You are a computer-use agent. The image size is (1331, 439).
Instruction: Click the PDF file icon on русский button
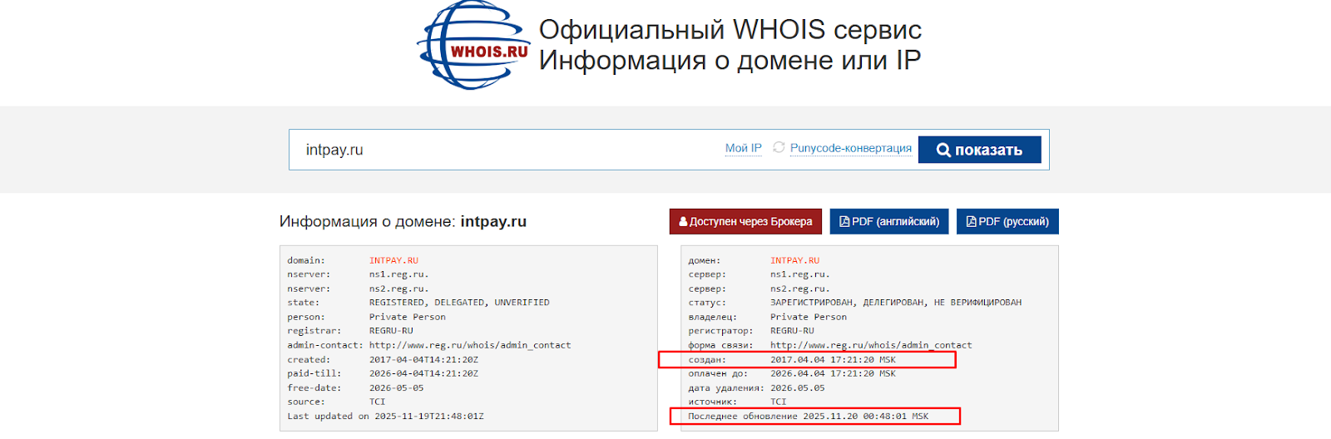tap(971, 221)
